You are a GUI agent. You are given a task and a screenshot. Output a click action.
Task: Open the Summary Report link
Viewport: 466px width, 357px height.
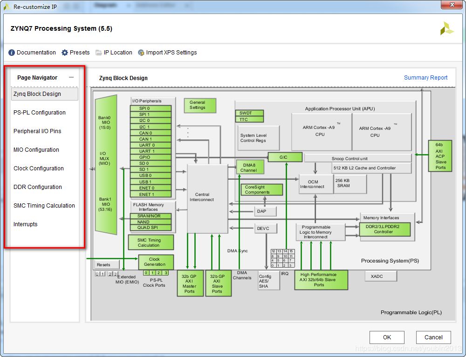click(x=425, y=77)
